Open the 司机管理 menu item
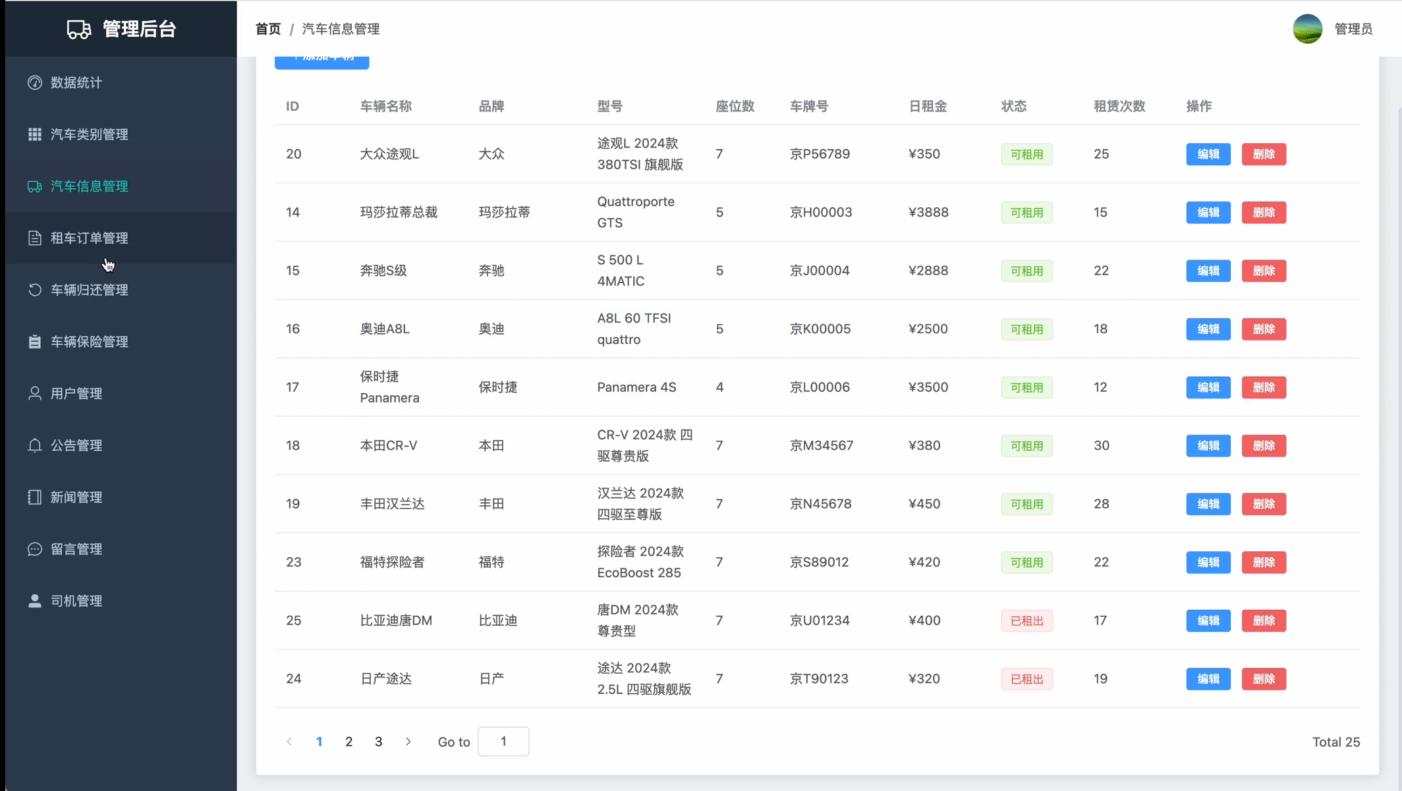The width and height of the screenshot is (1402, 791). 76,601
